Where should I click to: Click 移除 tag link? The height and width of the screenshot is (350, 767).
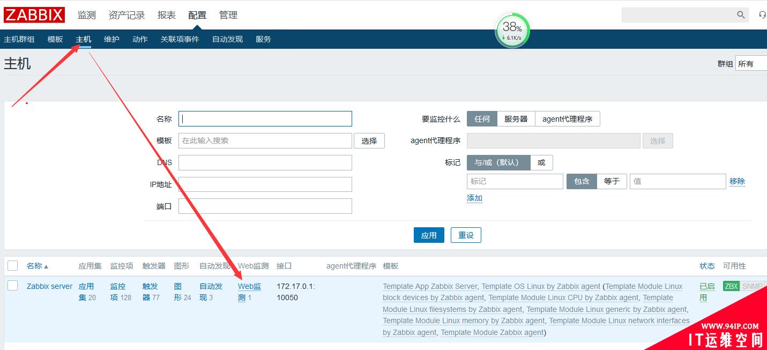[737, 181]
